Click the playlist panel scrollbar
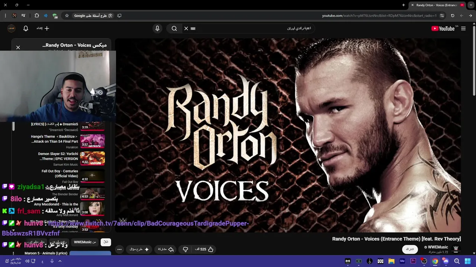This screenshot has height=267, width=476. pos(13,126)
